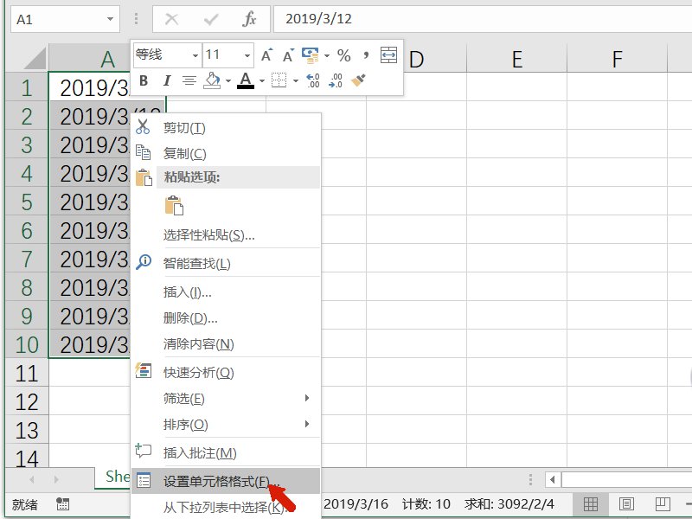This screenshot has width=692, height=519.
Task: Toggle center text alignment
Action: point(189,81)
